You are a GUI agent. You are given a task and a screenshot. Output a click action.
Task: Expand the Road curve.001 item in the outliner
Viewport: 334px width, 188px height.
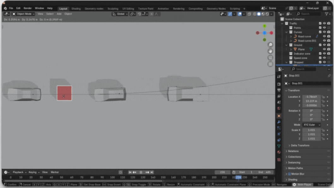[291, 41]
